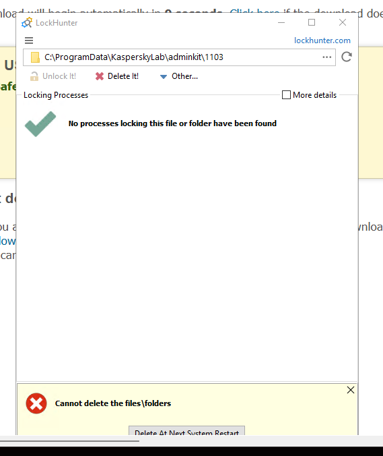
Task: Click the folder path input field
Action: click(x=179, y=57)
